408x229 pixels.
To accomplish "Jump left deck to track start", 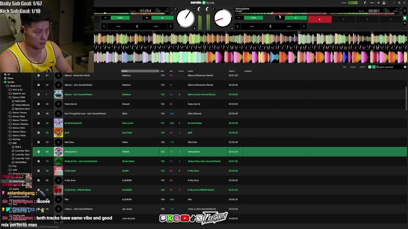I will (x=147, y=18).
